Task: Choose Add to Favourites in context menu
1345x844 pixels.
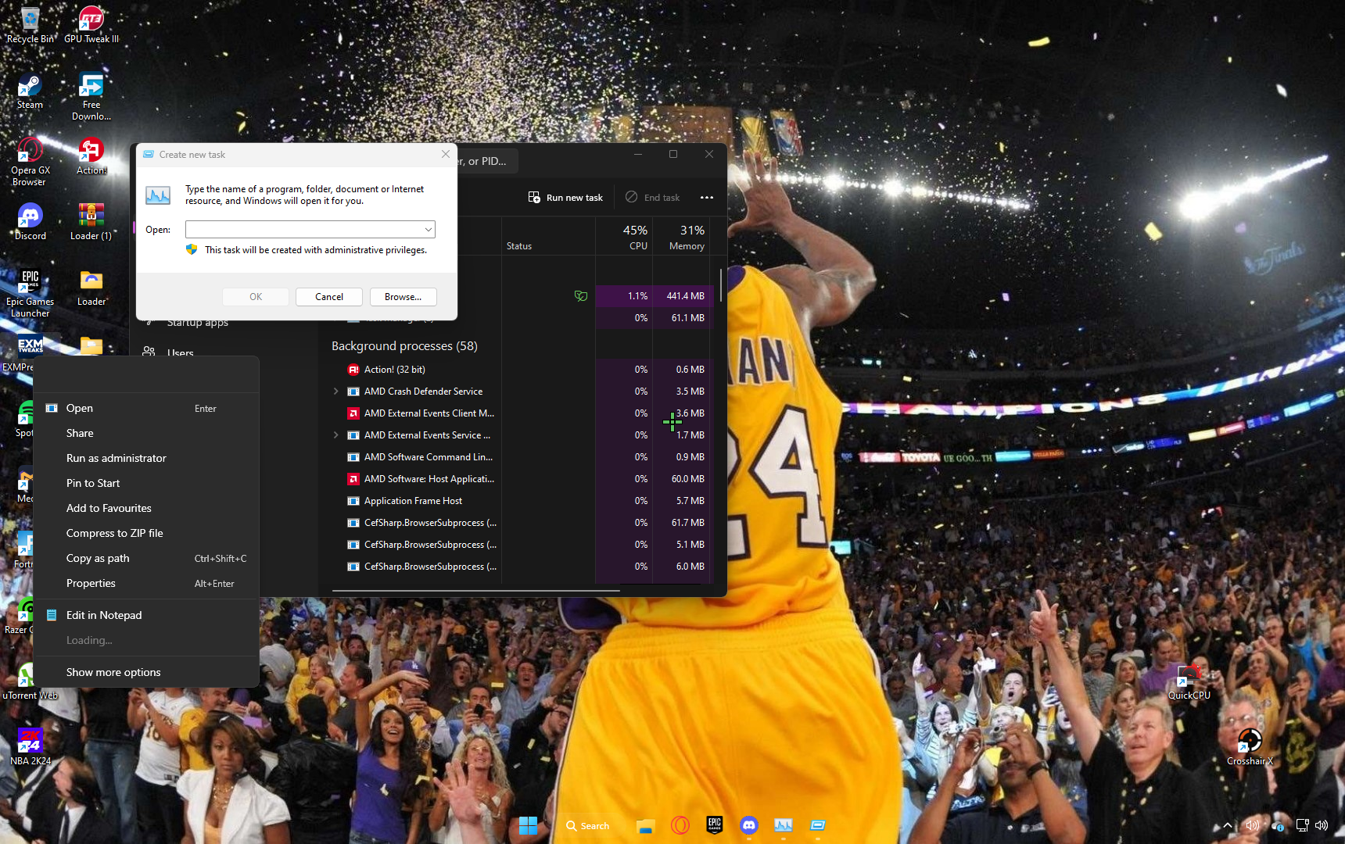Action: 146,508
